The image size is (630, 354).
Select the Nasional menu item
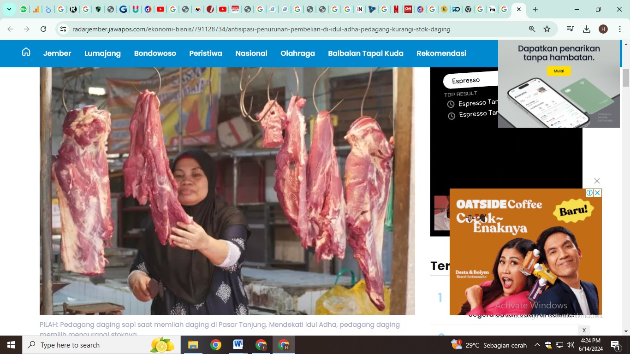tap(251, 53)
